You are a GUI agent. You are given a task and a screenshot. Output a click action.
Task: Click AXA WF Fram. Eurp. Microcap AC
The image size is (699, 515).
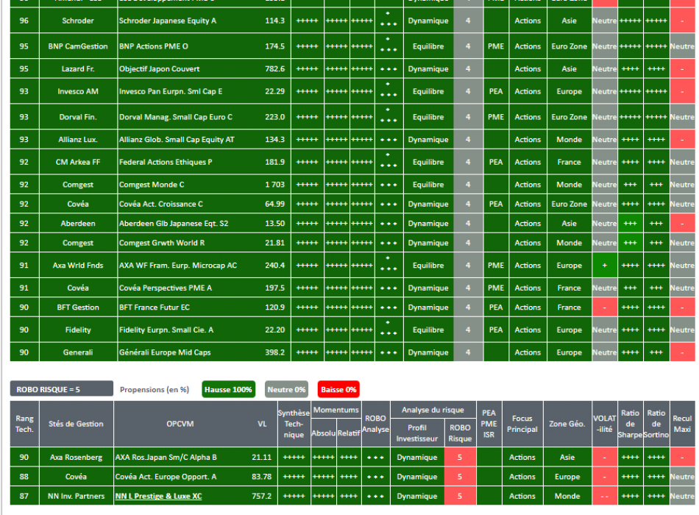coord(178,266)
